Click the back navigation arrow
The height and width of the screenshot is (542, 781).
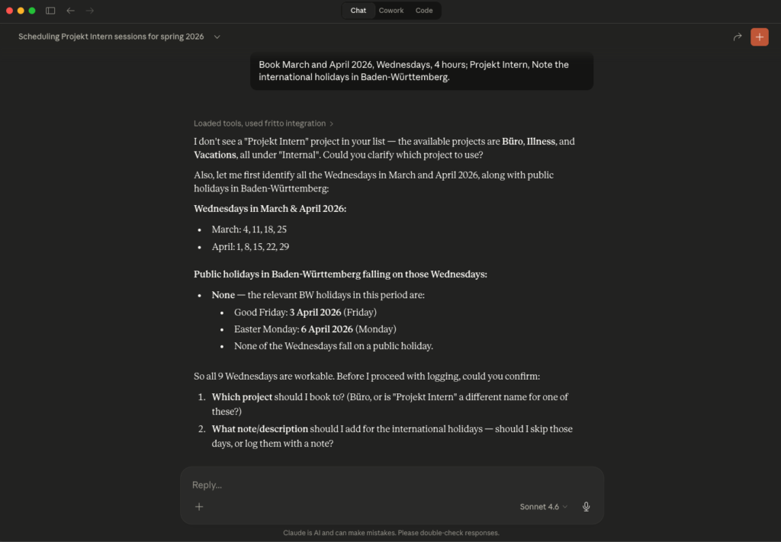(x=70, y=11)
